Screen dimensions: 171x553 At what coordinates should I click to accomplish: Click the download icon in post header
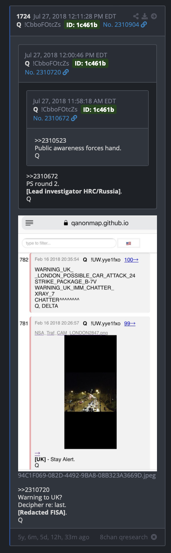tap(145, 16)
